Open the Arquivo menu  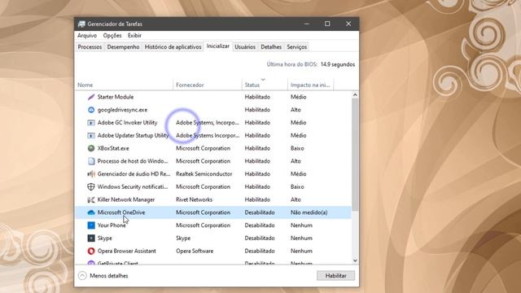point(87,35)
